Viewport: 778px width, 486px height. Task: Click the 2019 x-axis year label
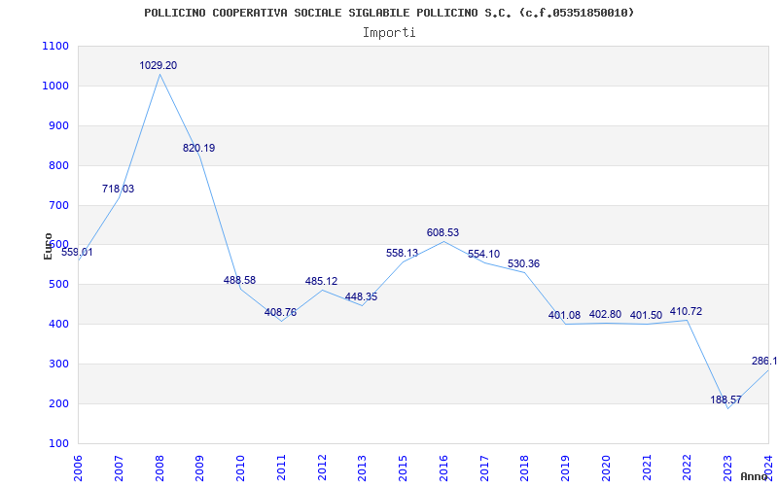(566, 467)
